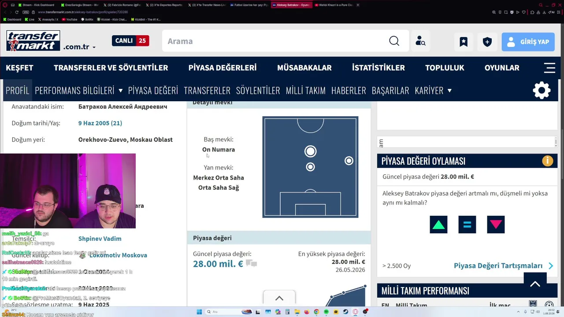
Task: Open the detailed person search icon
Action: [x=420, y=41]
